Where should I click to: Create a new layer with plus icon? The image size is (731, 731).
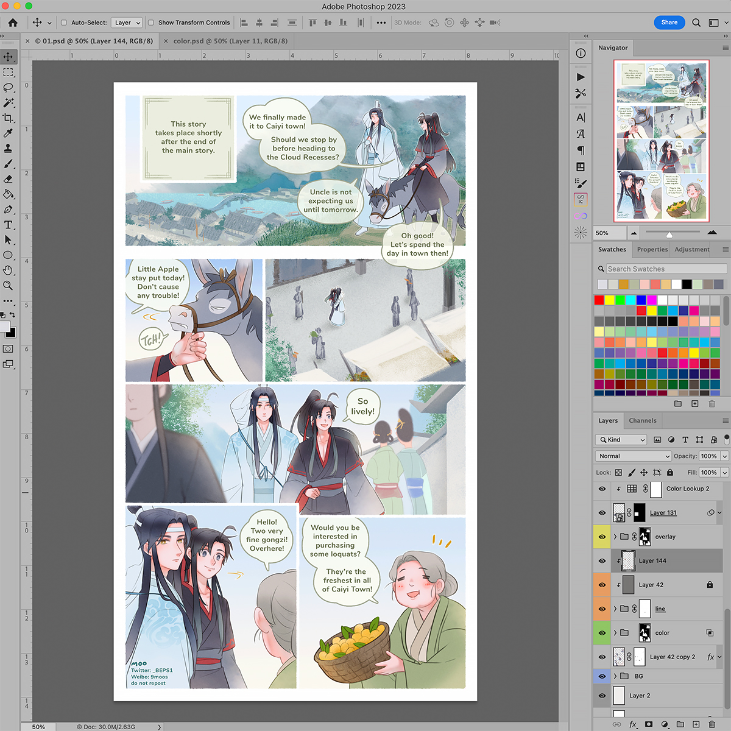point(696,724)
